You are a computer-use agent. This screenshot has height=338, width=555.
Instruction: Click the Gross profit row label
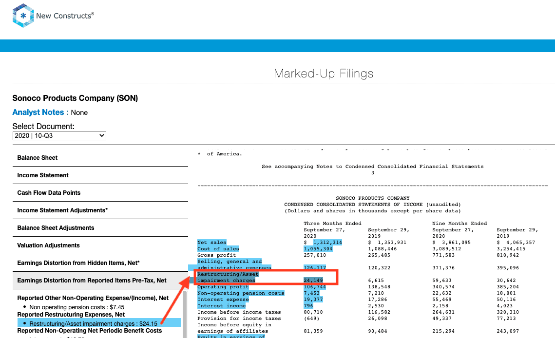coord(217,255)
